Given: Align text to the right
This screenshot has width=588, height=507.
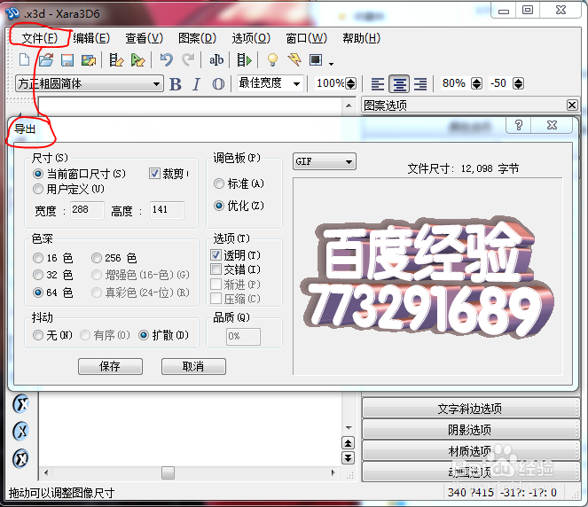Looking at the screenshot, I should pyautogui.click(x=420, y=83).
